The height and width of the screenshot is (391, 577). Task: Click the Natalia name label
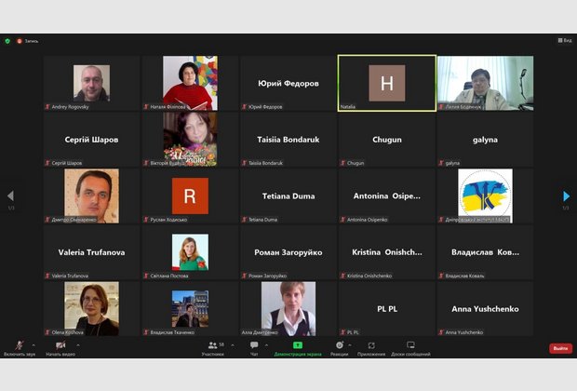pos(348,107)
